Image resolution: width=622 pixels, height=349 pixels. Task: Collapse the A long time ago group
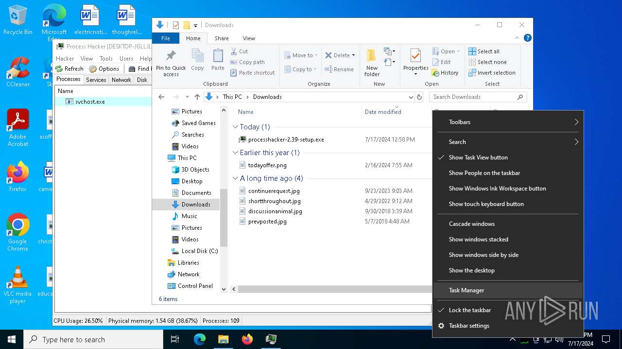(x=235, y=178)
